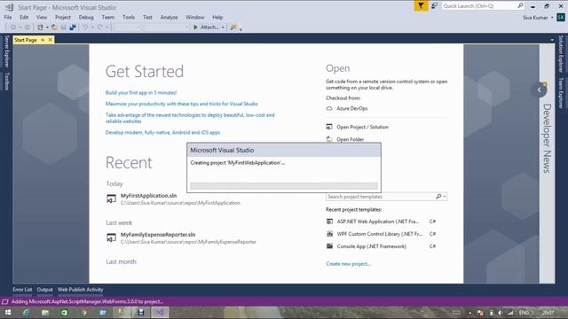The image size is (568, 319).
Task: Open the Solution Configurations combo box
Action: point(126,27)
